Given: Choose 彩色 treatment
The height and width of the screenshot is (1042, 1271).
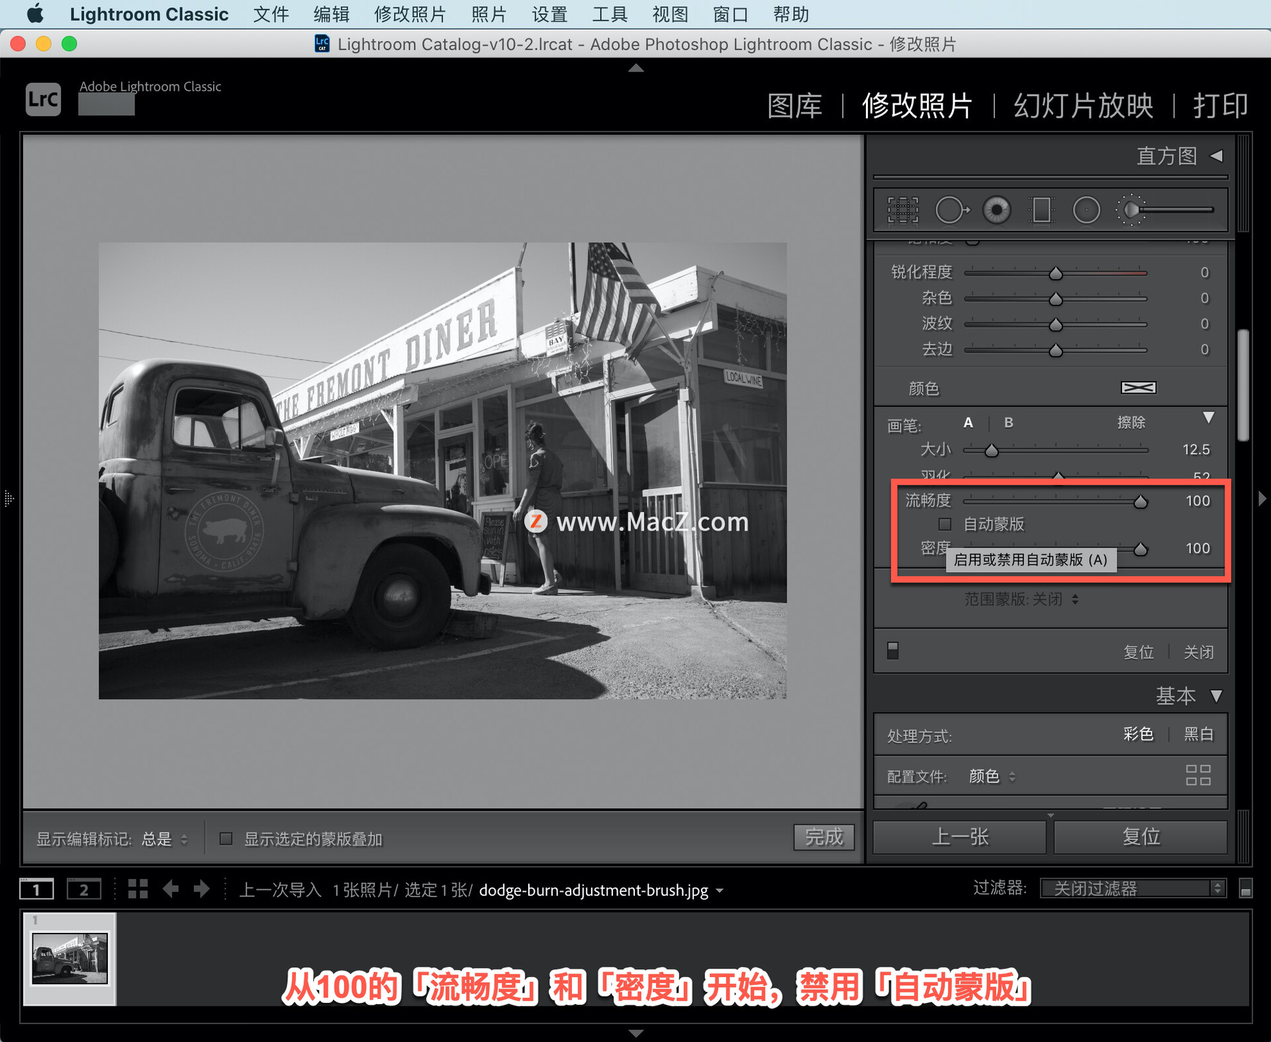Looking at the screenshot, I should (1138, 734).
